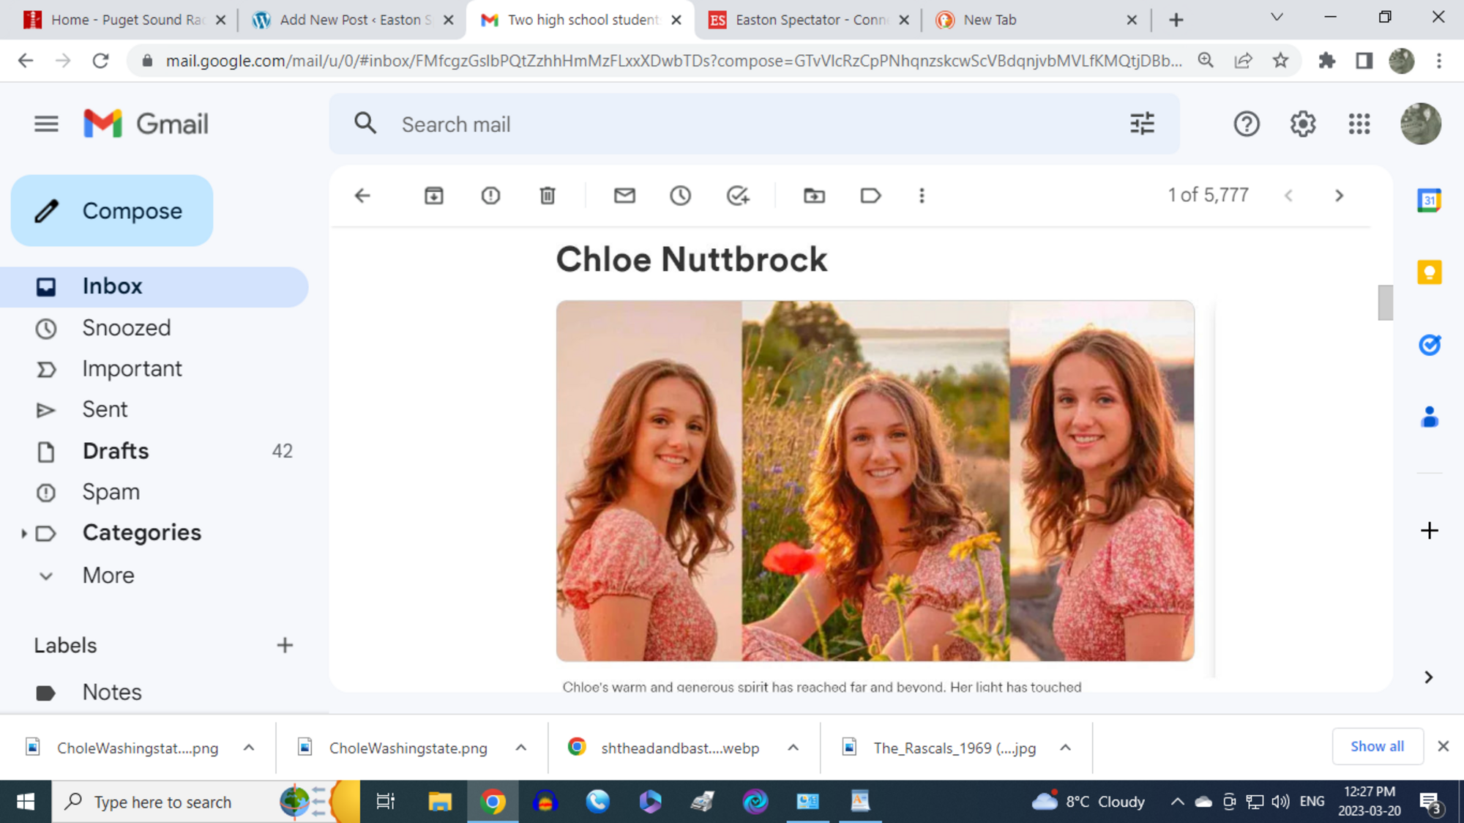Archive the open email
This screenshot has width=1464, height=823.
point(433,195)
